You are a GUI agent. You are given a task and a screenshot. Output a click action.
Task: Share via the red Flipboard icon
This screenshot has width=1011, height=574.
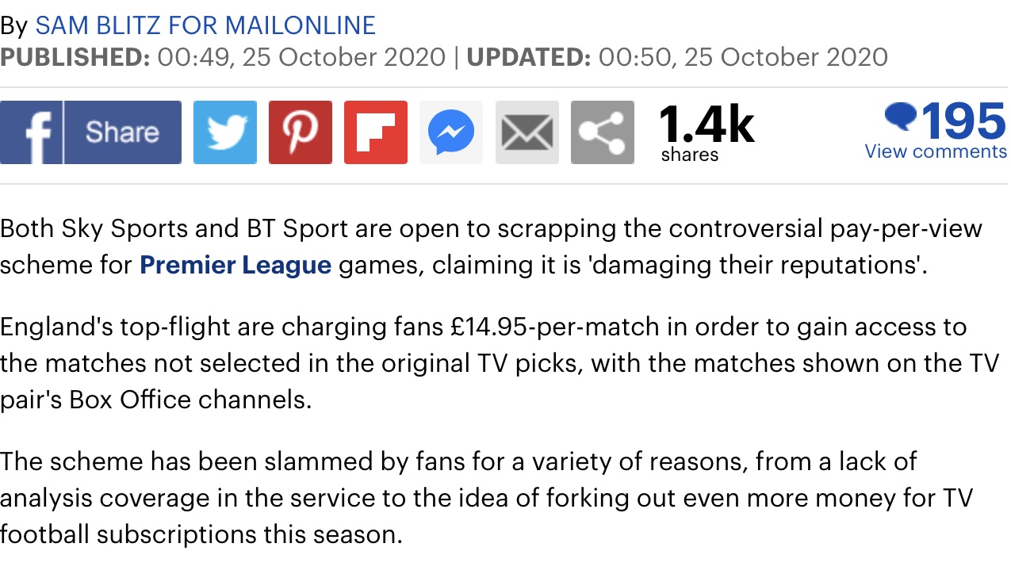coord(376,132)
